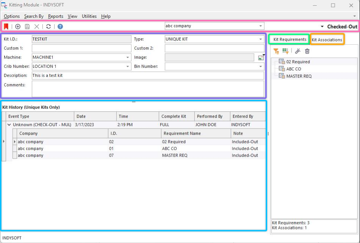360x243 pixels.
Task: Collapse the Unknown (CHECK-OUT) history row
Action: 9,125
